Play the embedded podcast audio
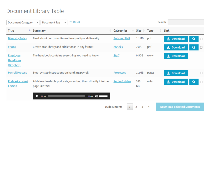 [x=37, y=96]
